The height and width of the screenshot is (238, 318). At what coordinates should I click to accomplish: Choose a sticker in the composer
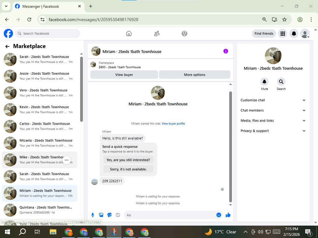[x=110, y=215]
